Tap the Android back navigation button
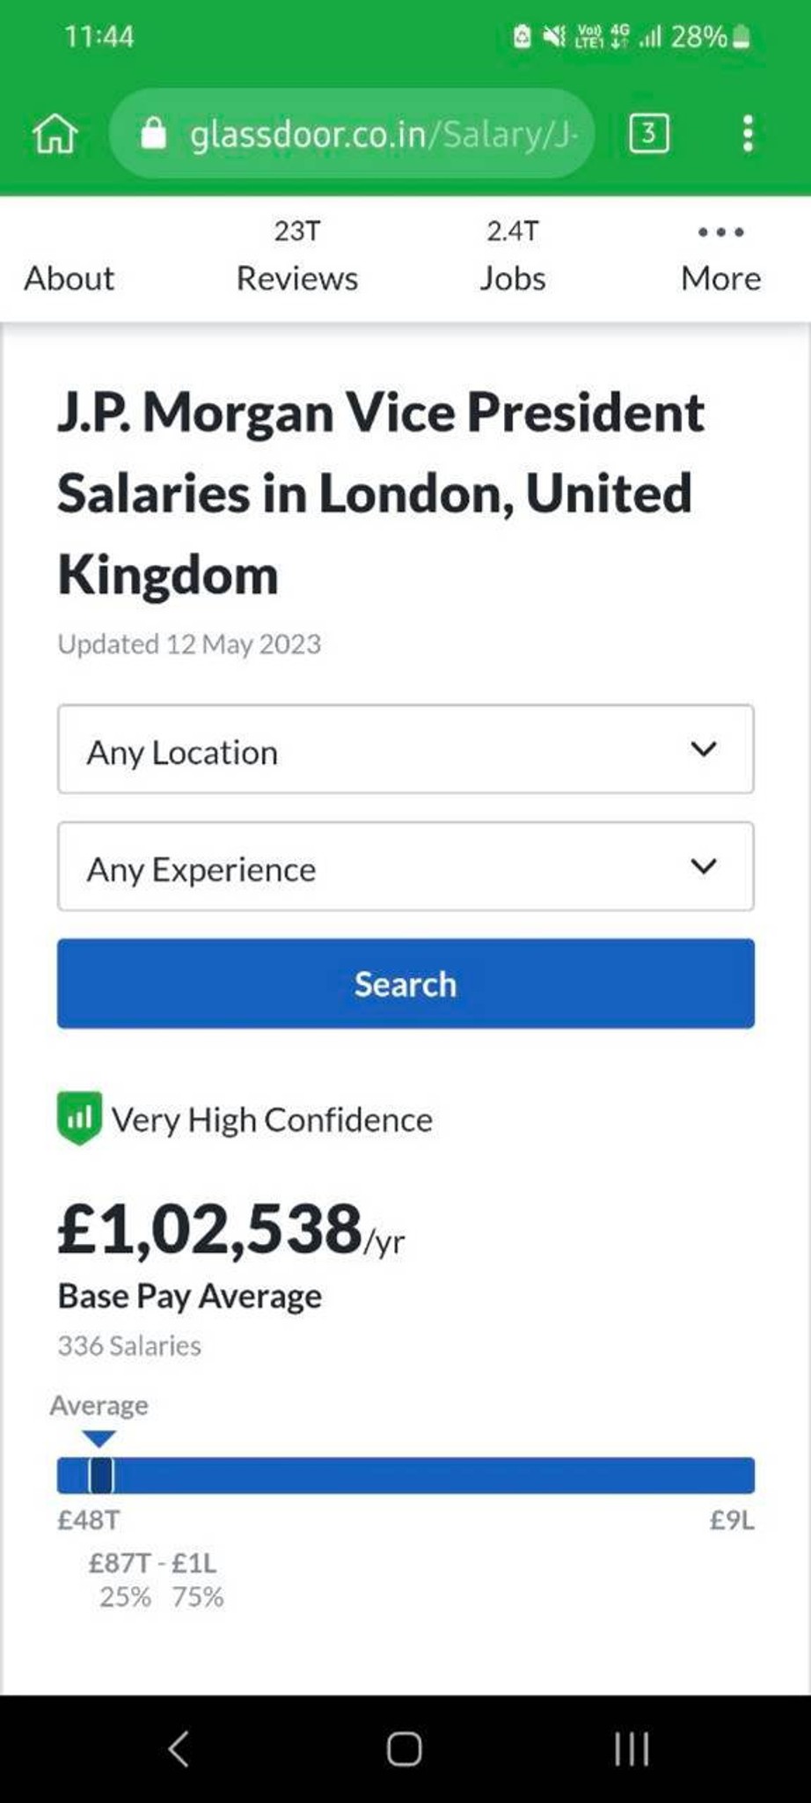 pyautogui.click(x=179, y=1749)
